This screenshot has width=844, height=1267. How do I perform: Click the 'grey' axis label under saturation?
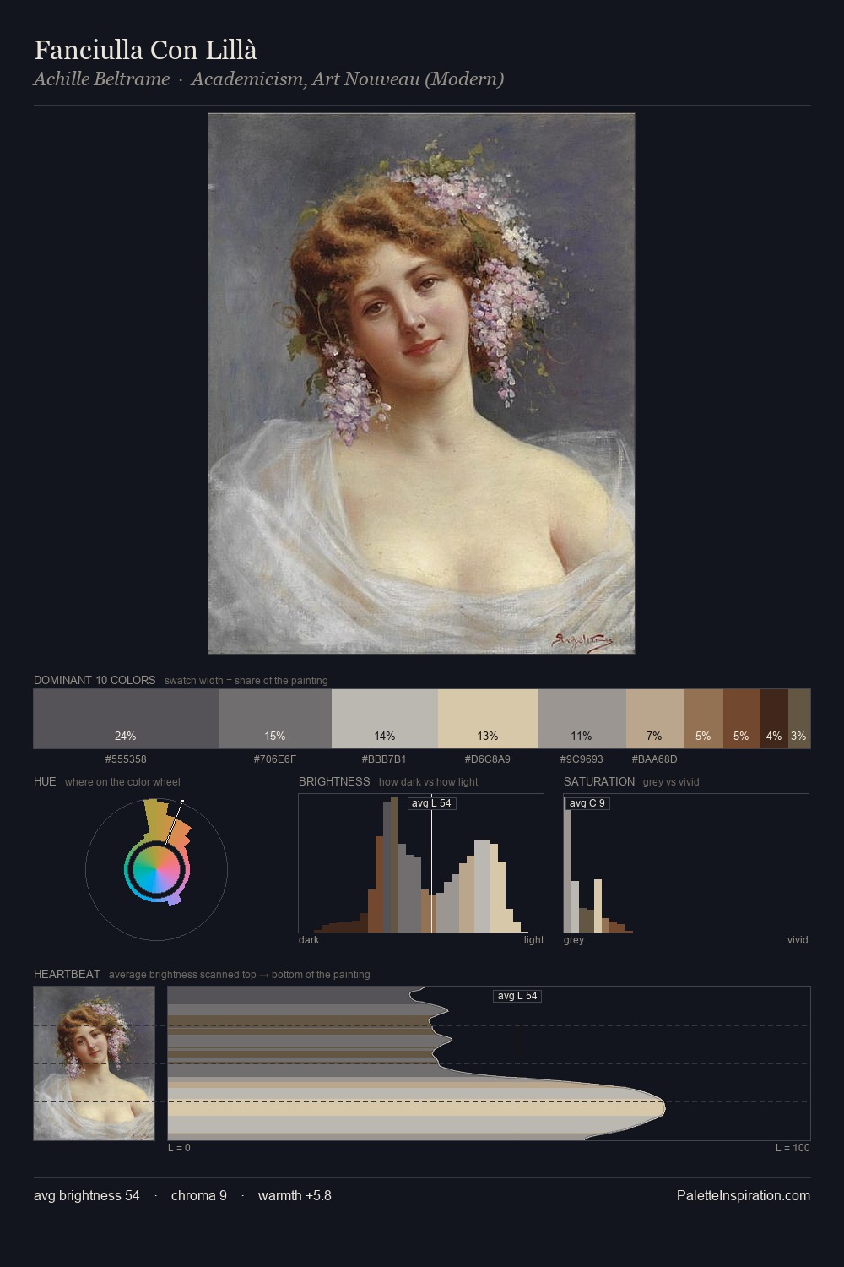(574, 940)
